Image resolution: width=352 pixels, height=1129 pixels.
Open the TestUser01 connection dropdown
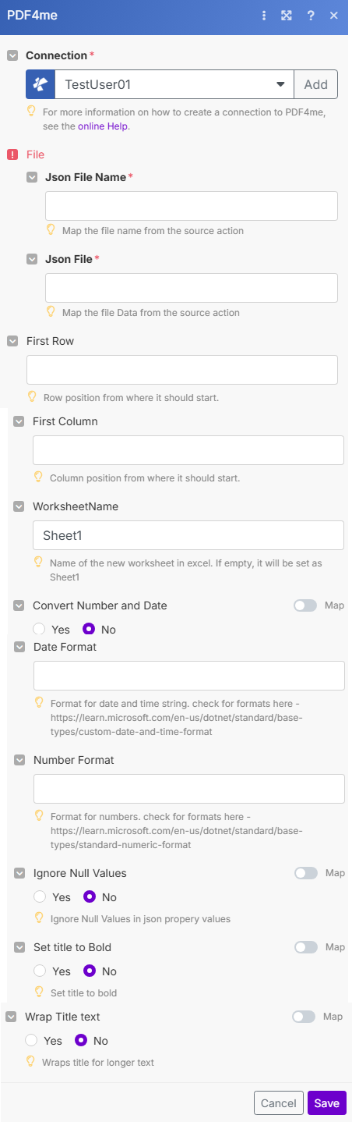click(x=174, y=84)
